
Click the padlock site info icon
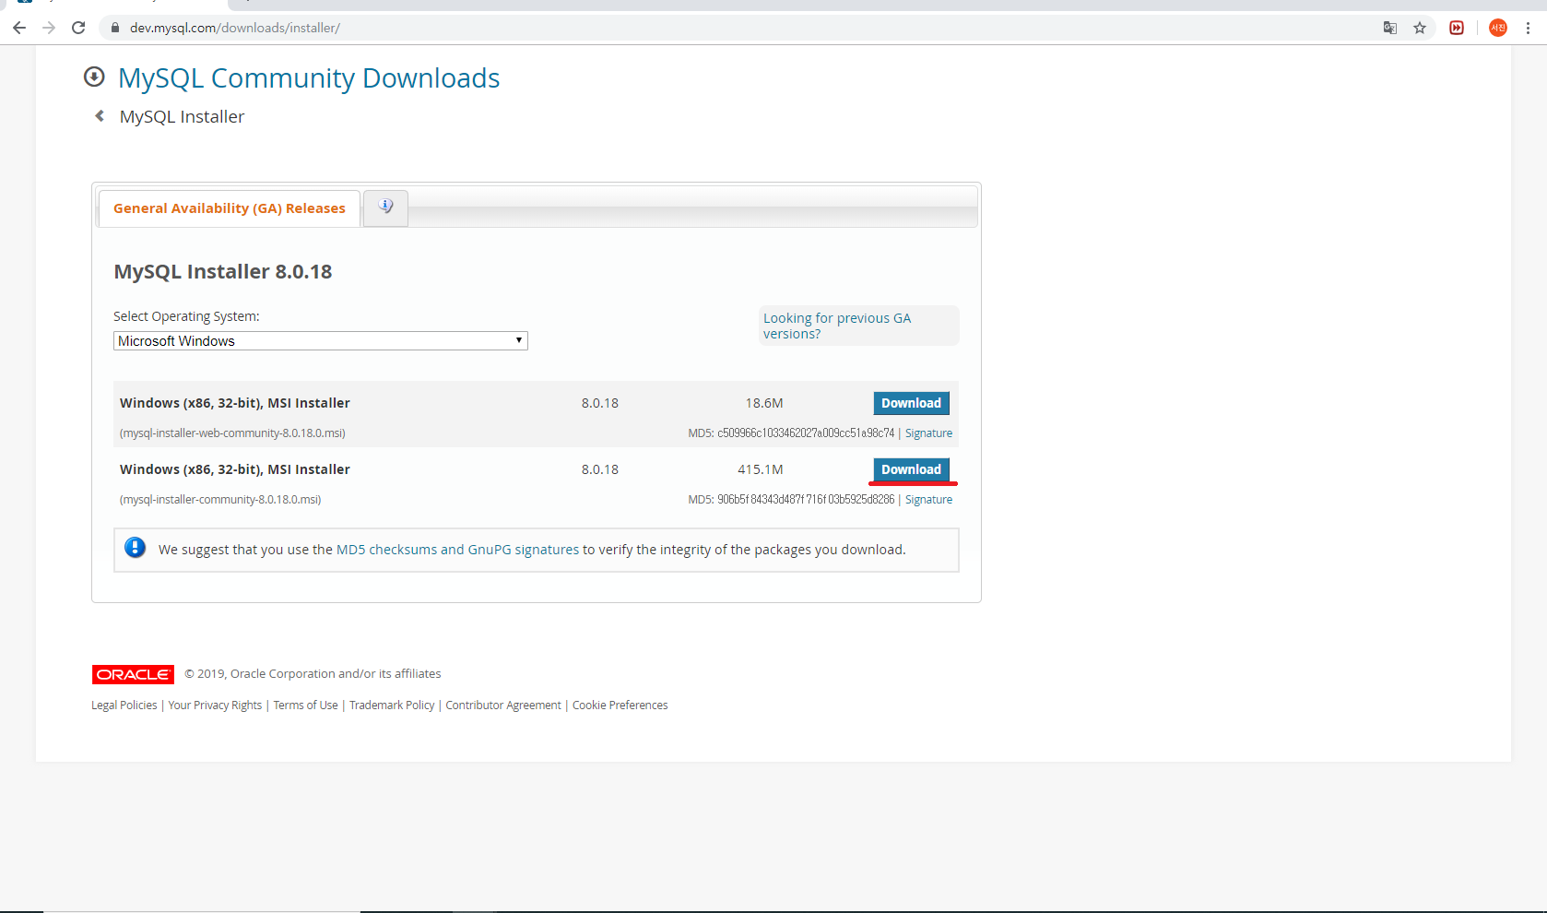click(x=115, y=28)
